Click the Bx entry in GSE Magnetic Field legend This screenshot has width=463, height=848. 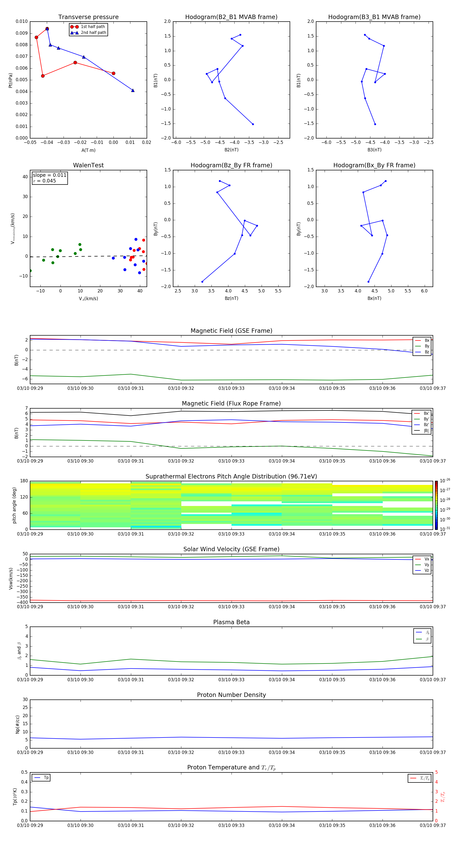(x=422, y=340)
